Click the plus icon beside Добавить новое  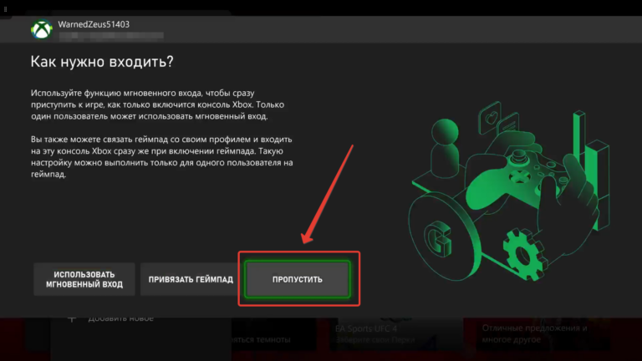click(72, 318)
